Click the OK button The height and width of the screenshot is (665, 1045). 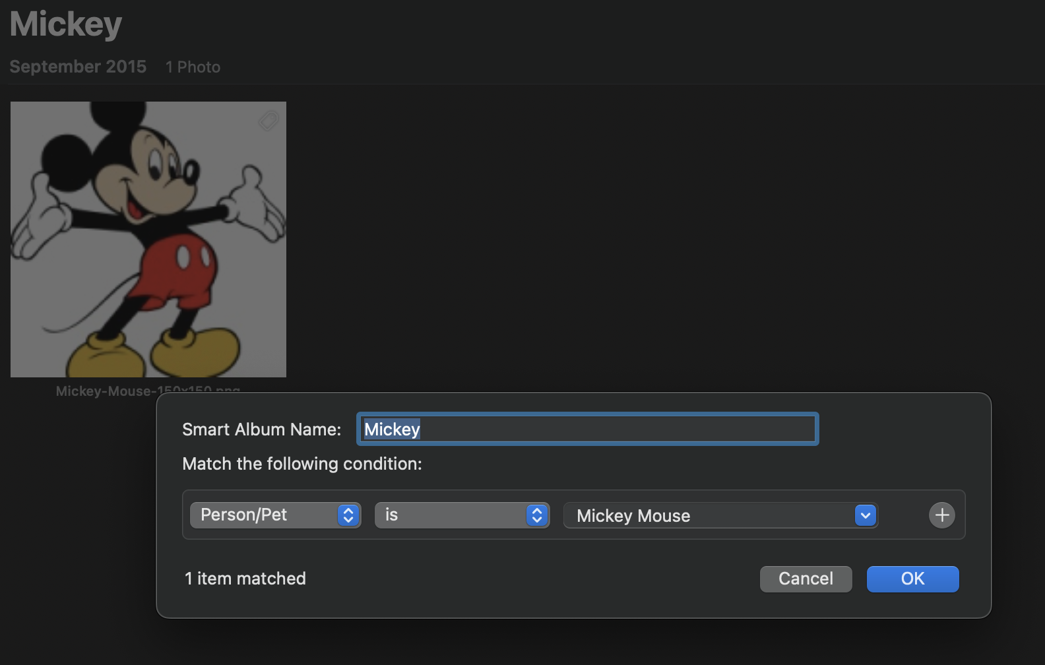tap(912, 579)
